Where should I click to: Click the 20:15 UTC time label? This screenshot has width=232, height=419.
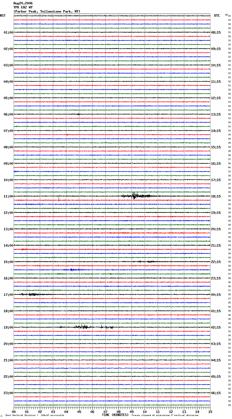[x=216, y=229]
